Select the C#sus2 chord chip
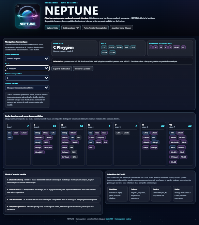 pyautogui.click(x=46, y=133)
